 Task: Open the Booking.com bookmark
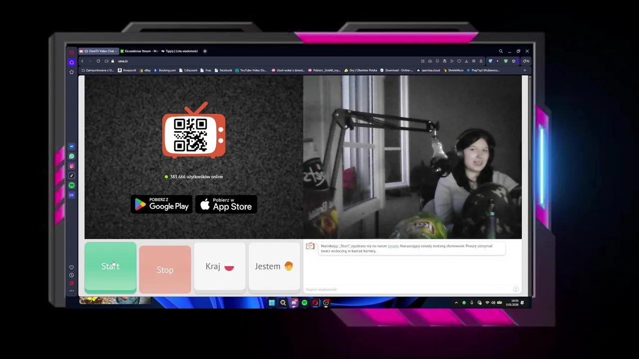tap(165, 70)
